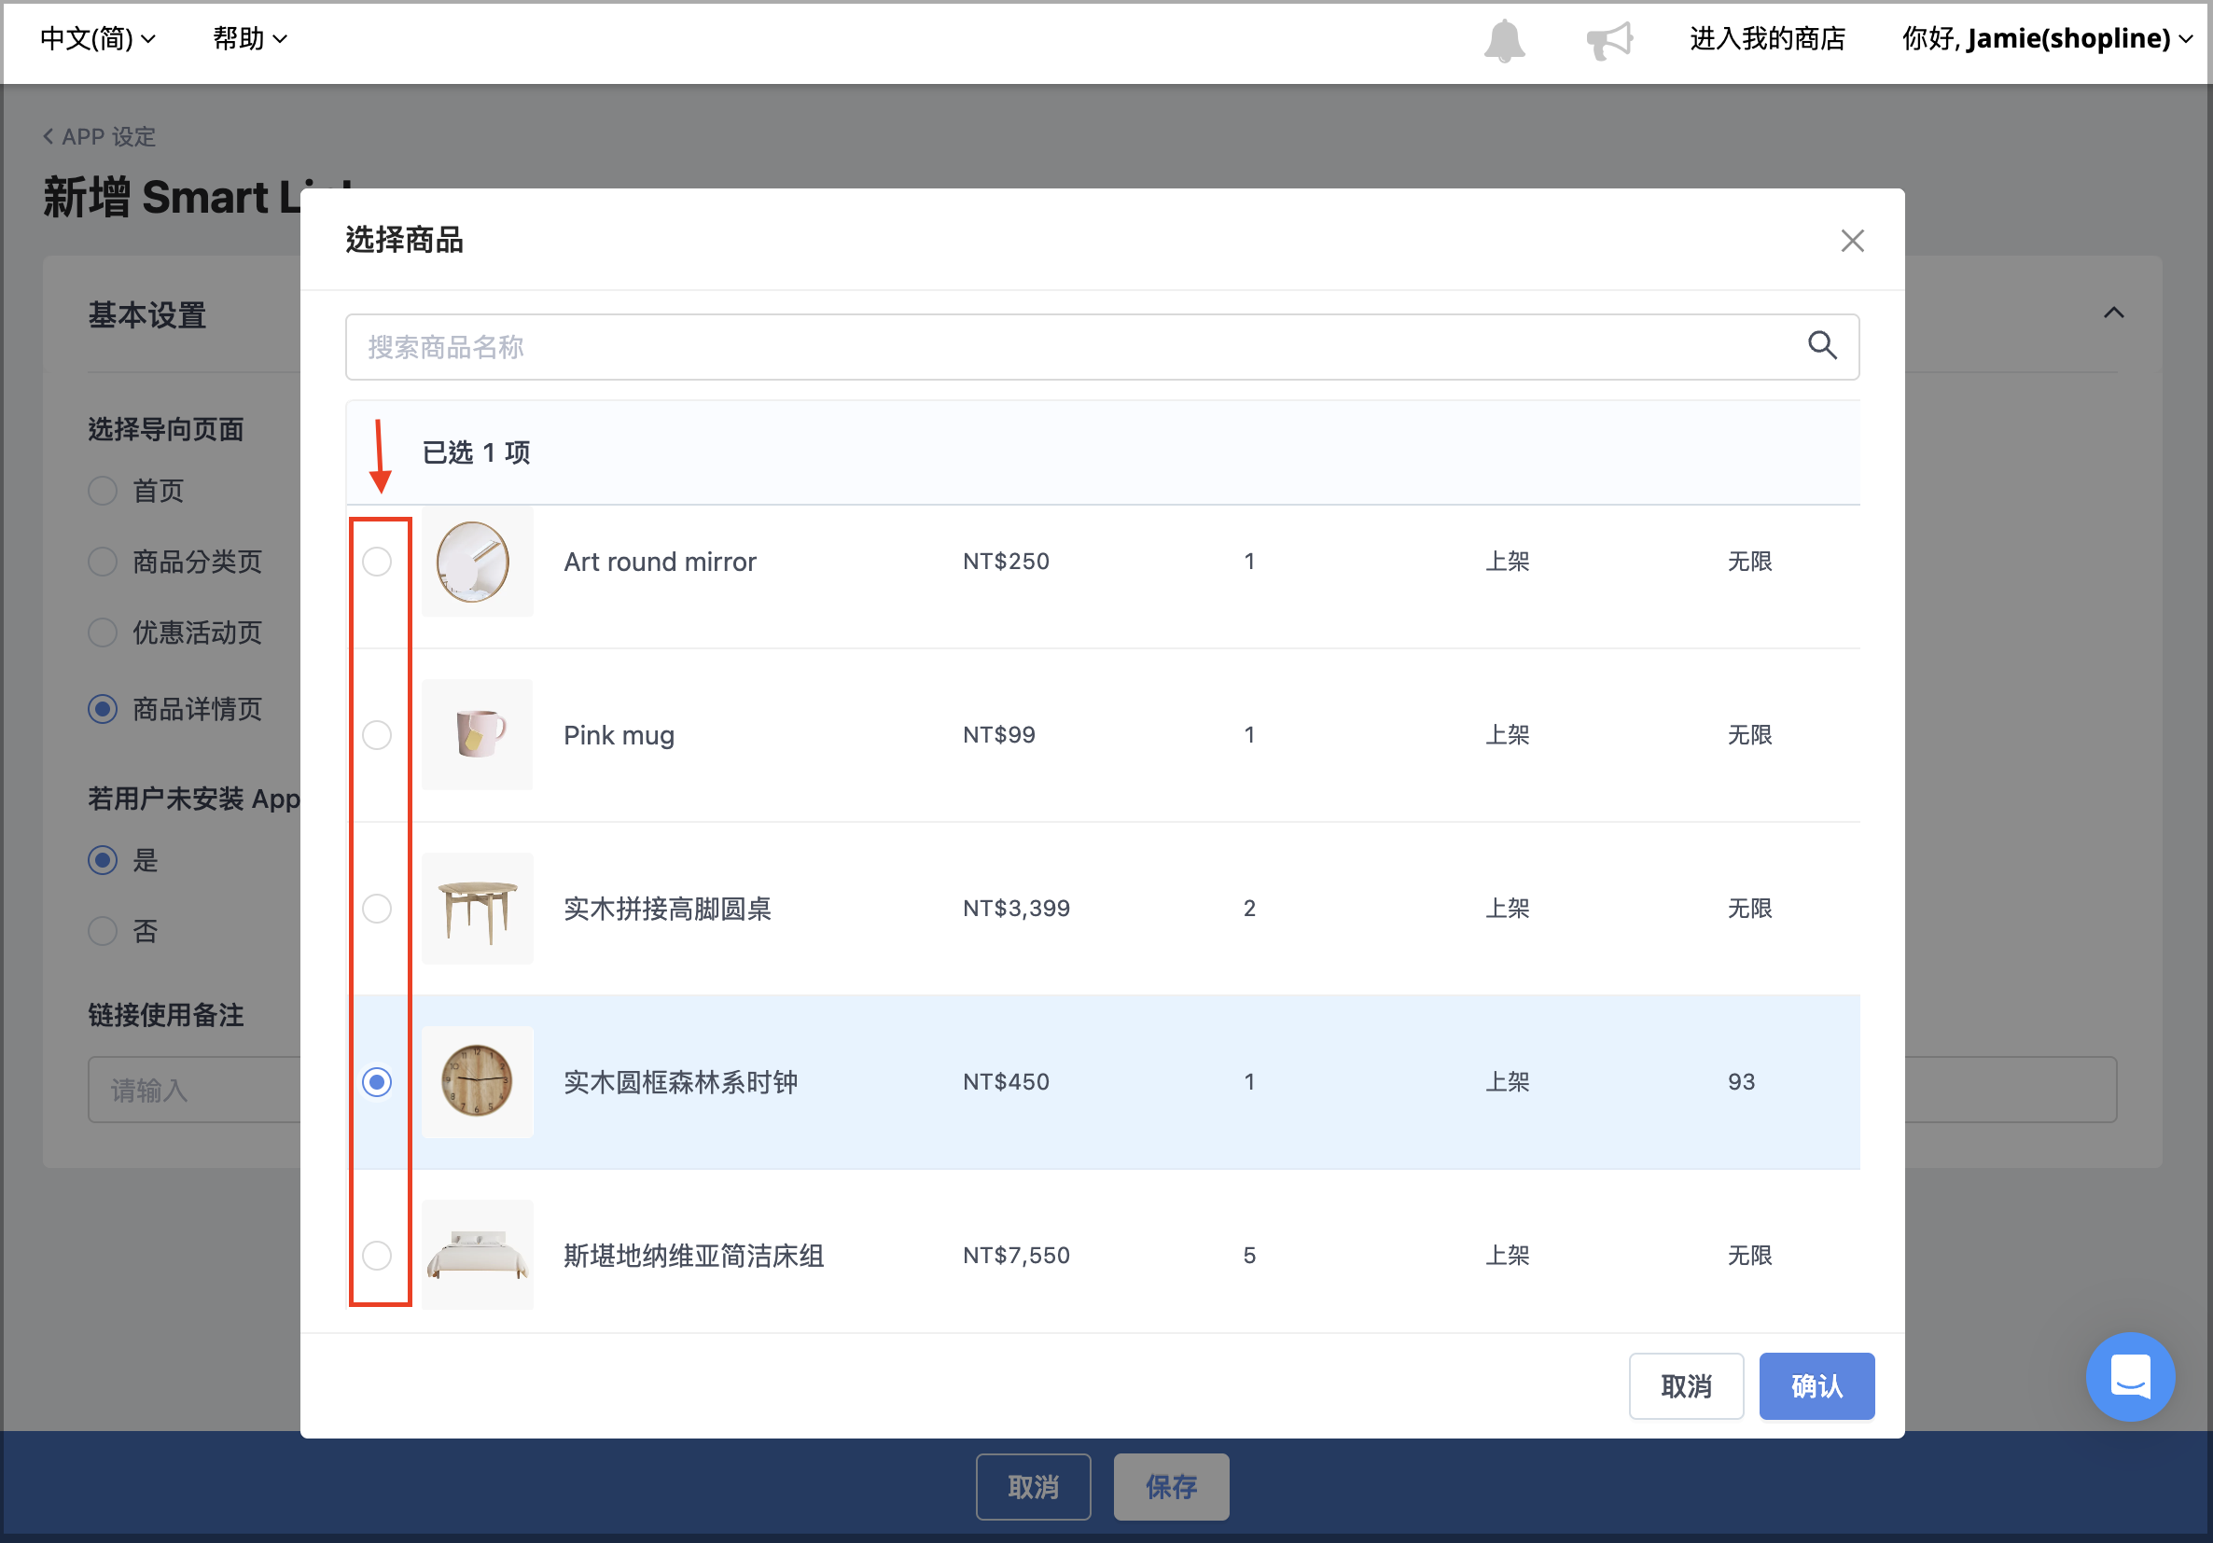Click the Pink mug product image
The width and height of the screenshot is (2213, 1543).
point(477,734)
